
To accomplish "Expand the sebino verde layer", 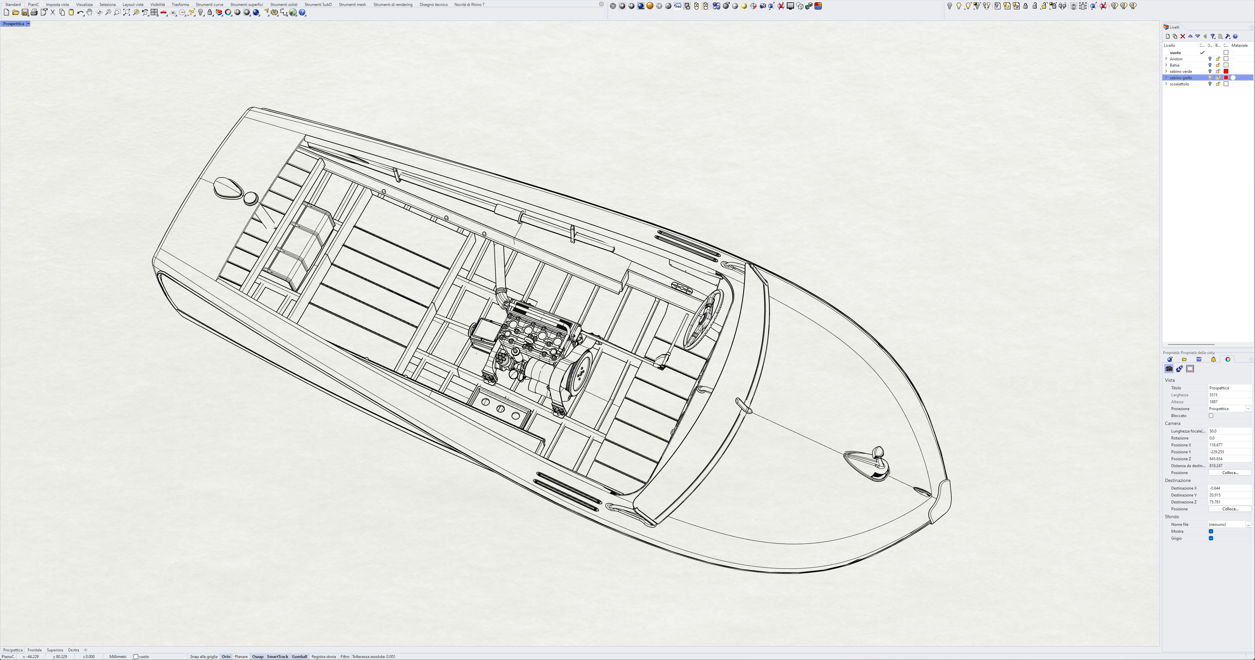I will [1166, 72].
